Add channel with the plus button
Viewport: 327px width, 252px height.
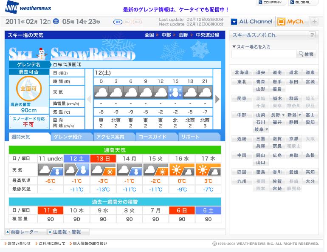(x=314, y=22)
